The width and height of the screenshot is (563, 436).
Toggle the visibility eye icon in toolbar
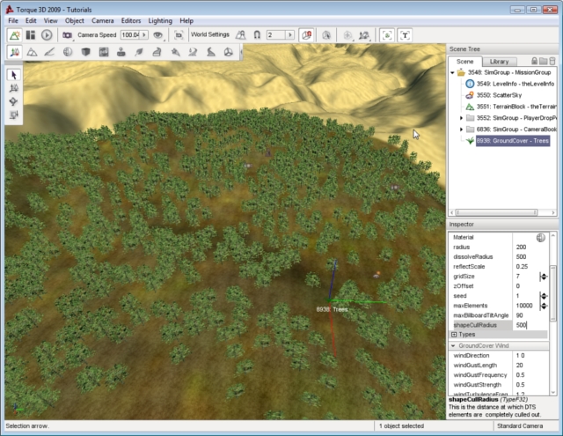click(157, 35)
